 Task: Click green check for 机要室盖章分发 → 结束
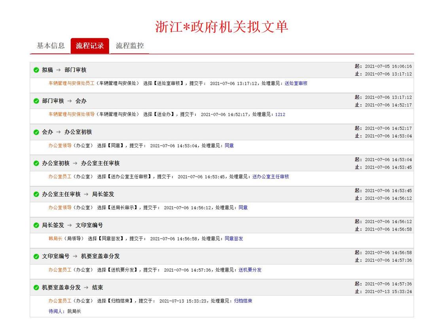(36, 287)
